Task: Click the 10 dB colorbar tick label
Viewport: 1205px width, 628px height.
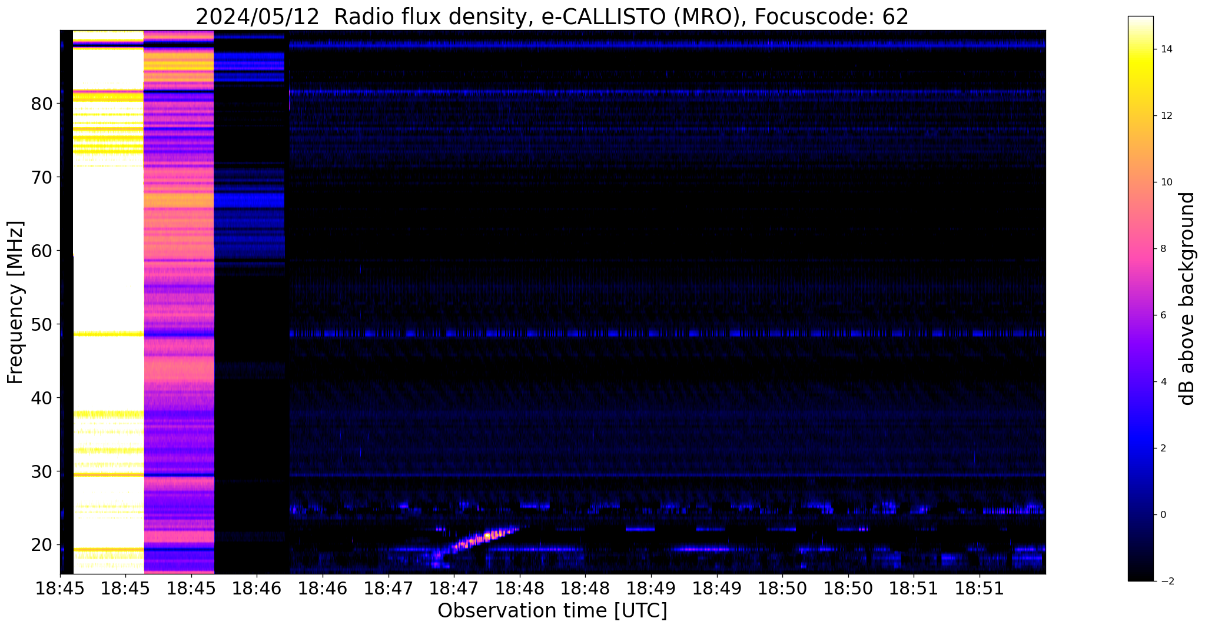Action: coord(1166,182)
